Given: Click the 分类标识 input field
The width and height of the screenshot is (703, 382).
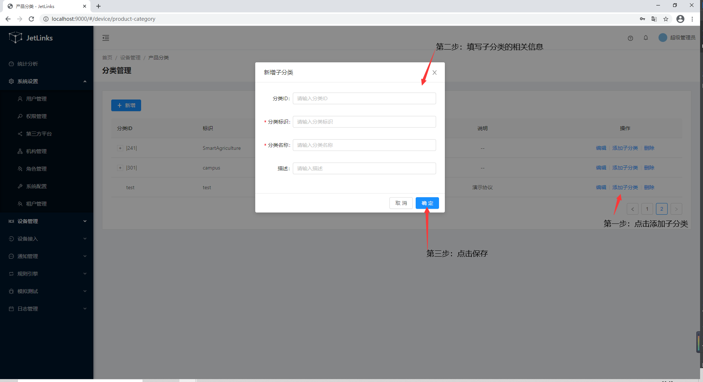Looking at the screenshot, I should pyautogui.click(x=364, y=122).
